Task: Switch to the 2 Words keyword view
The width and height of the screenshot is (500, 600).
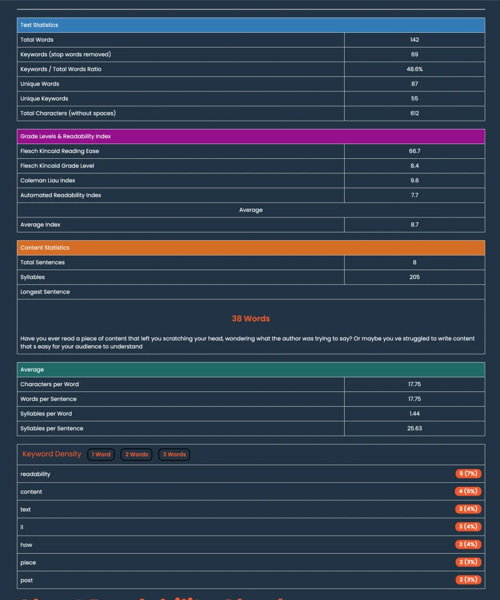Action: pos(136,454)
